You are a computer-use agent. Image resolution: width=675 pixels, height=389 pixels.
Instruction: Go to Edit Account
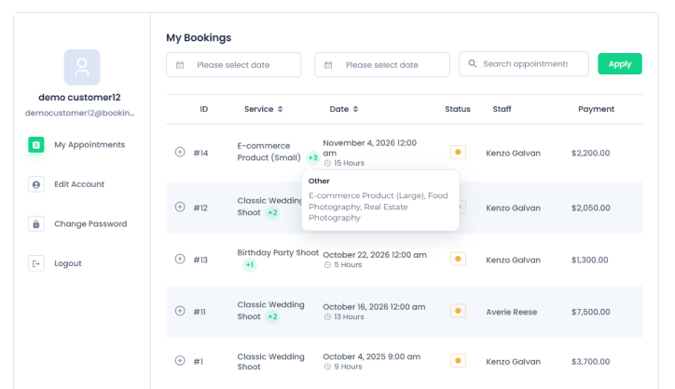81,184
